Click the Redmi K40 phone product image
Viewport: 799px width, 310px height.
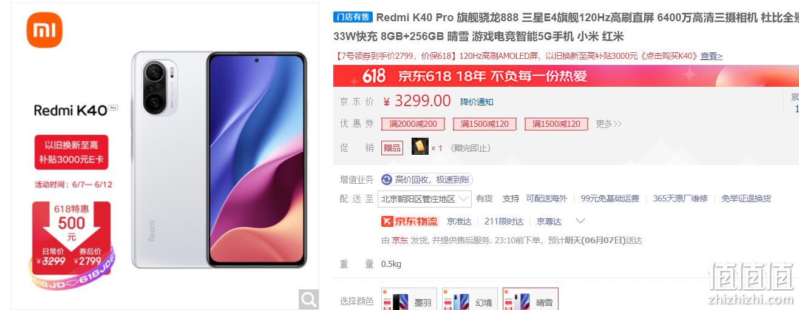click(x=219, y=160)
